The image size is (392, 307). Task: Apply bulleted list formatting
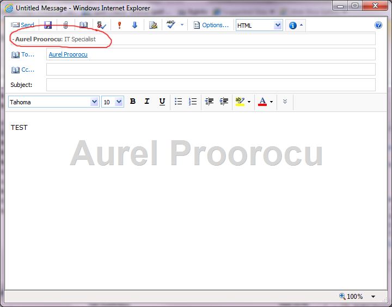point(178,101)
